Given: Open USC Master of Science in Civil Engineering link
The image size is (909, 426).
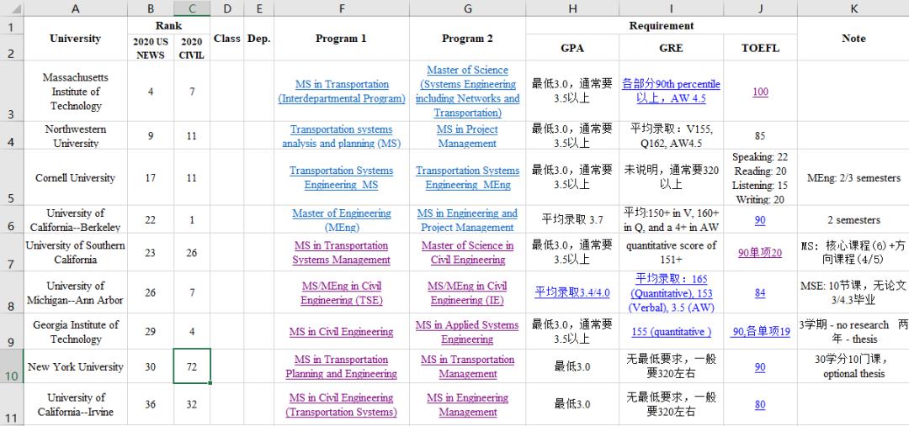Looking at the screenshot, I should (467, 252).
